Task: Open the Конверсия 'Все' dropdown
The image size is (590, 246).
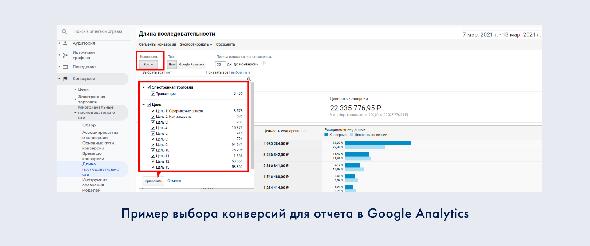Action: pyautogui.click(x=148, y=65)
